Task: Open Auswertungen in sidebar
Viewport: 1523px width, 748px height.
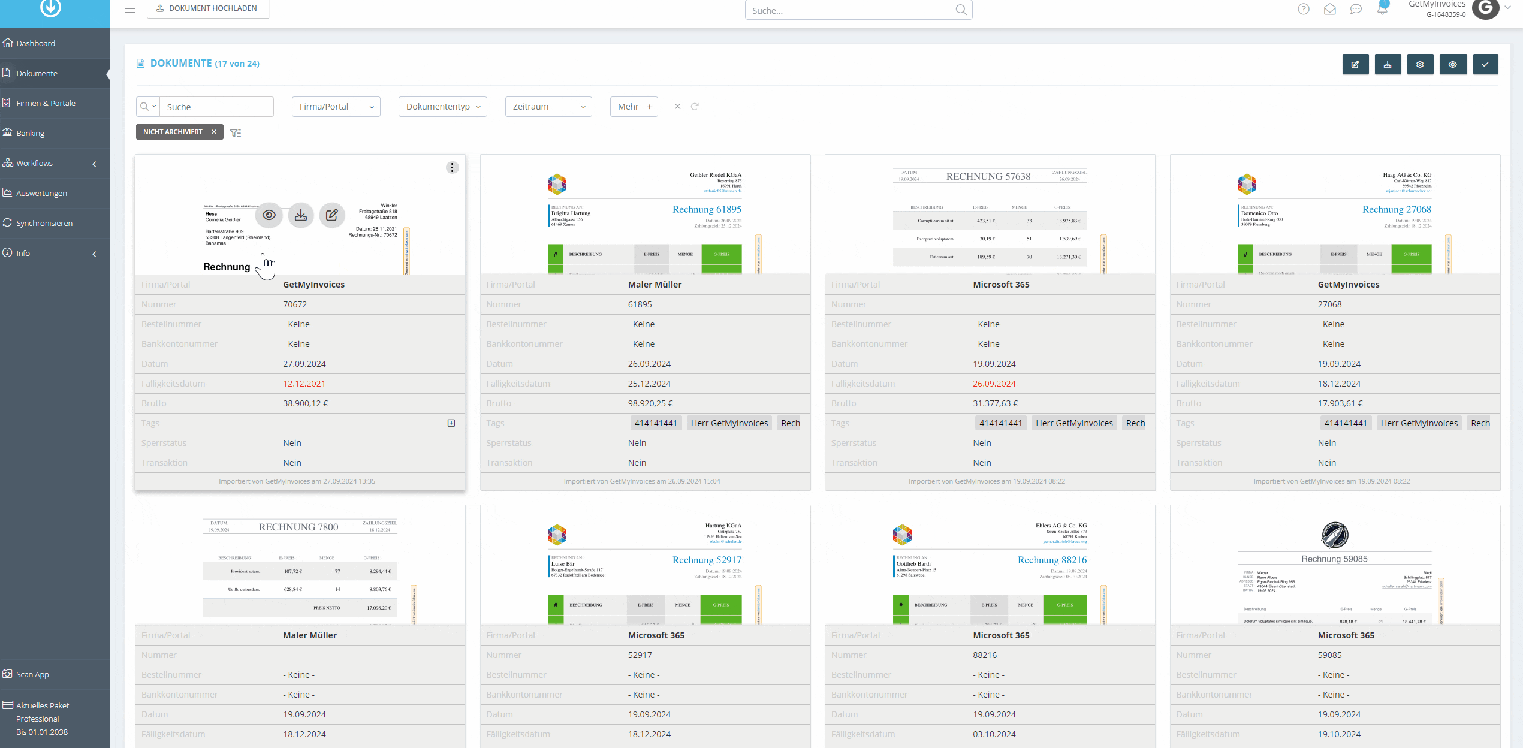Action: tap(55, 193)
